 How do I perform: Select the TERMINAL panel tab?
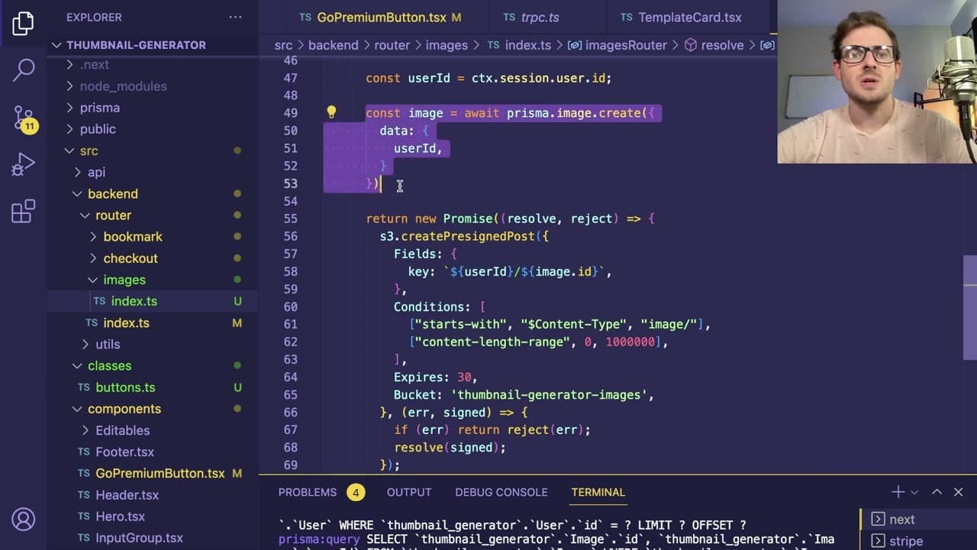pos(598,492)
